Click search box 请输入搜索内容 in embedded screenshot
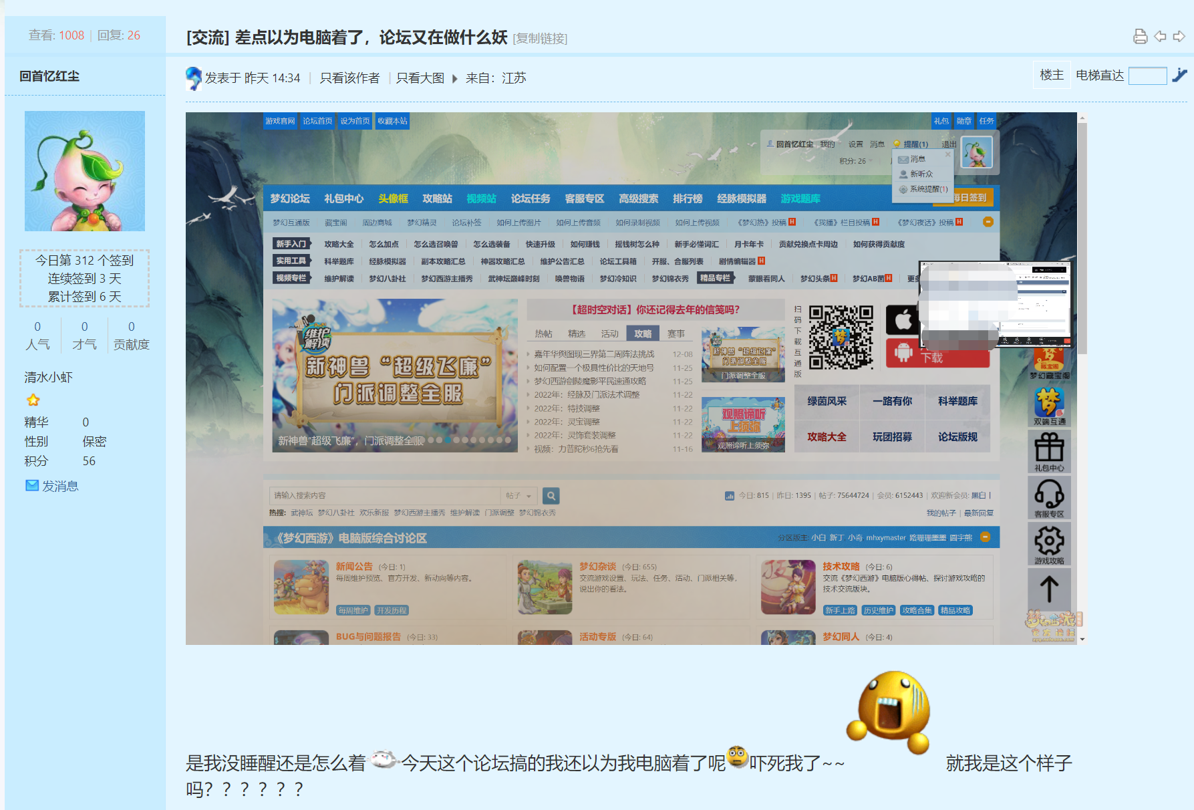Image resolution: width=1194 pixels, height=810 pixels. point(384,495)
